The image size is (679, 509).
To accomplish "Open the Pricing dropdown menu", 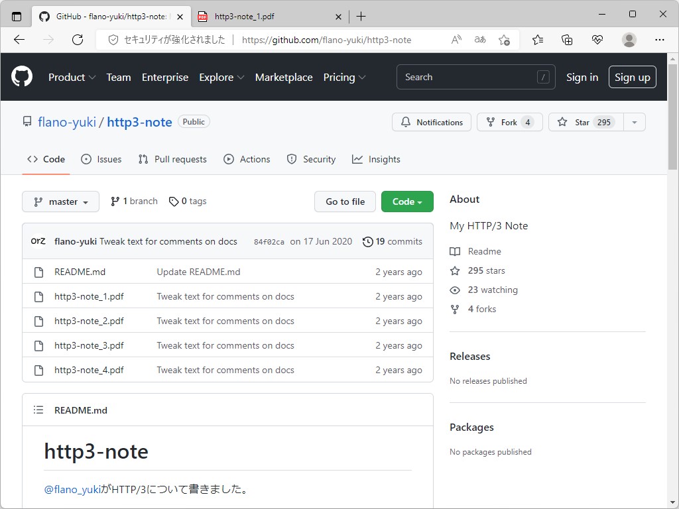I will coord(344,77).
